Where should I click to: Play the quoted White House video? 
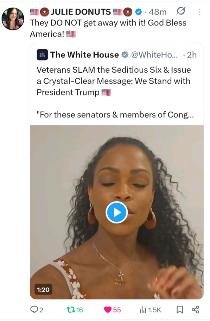click(x=117, y=212)
